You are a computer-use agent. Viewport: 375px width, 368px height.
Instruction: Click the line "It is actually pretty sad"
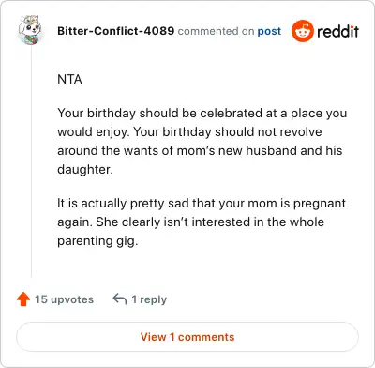tap(202, 204)
